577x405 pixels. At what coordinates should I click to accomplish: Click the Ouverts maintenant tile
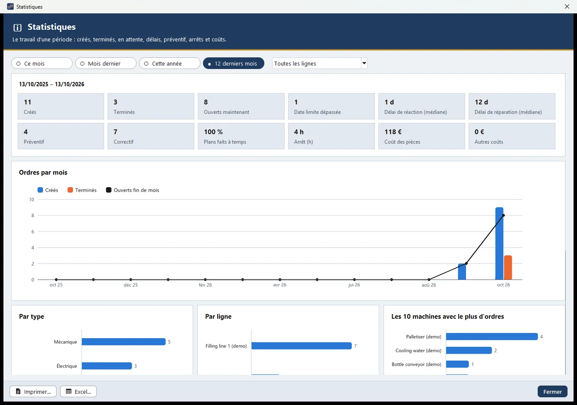pos(241,107)
